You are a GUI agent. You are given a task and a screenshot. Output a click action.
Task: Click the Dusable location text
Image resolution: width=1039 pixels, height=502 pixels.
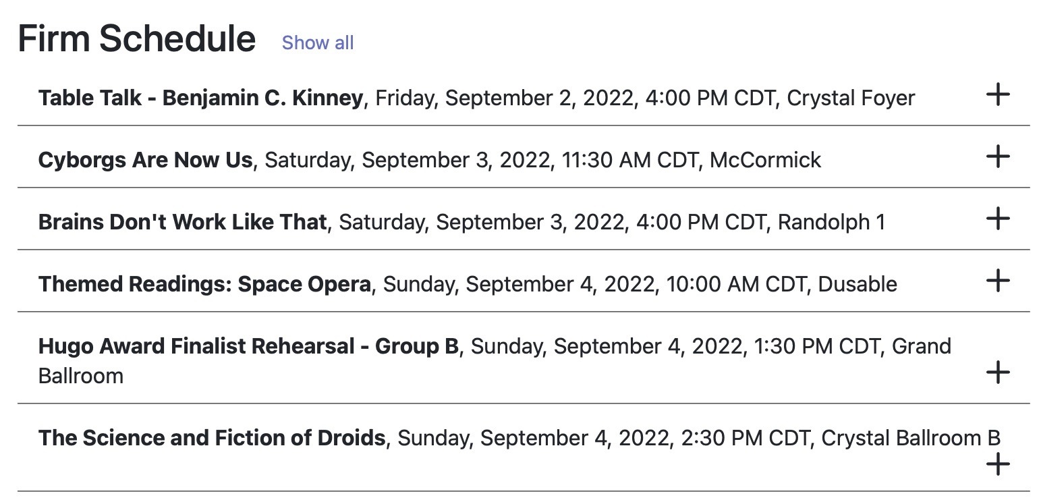pyautogui.click(x=857, y=284)
